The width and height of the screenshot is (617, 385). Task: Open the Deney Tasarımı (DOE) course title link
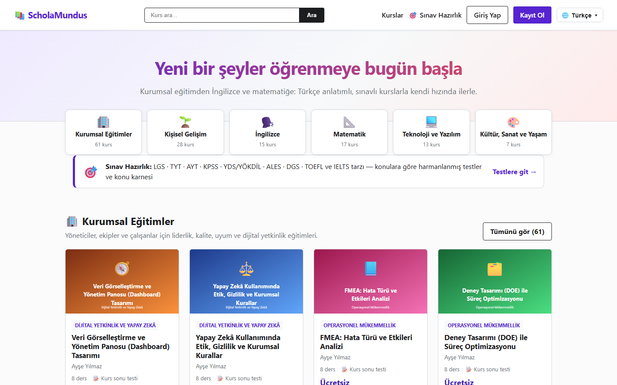tap(486, 342)
